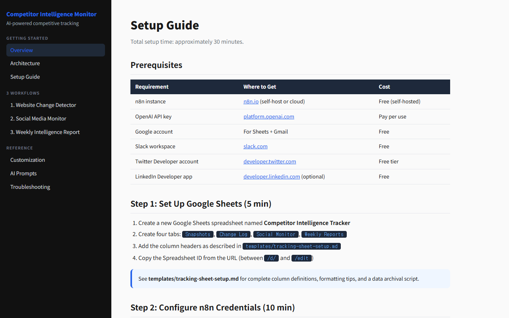Viewport: 509px width, 318px height.
Task: Open the Architecture page
Action: [x=25, y=63]
